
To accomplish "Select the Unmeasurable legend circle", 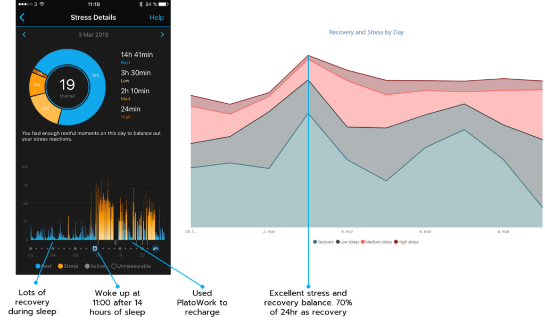I will point(114,266).
